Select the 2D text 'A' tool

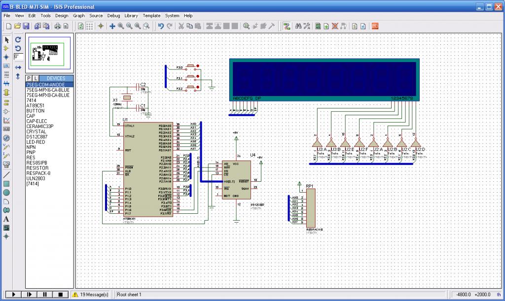tap(6, 219)
